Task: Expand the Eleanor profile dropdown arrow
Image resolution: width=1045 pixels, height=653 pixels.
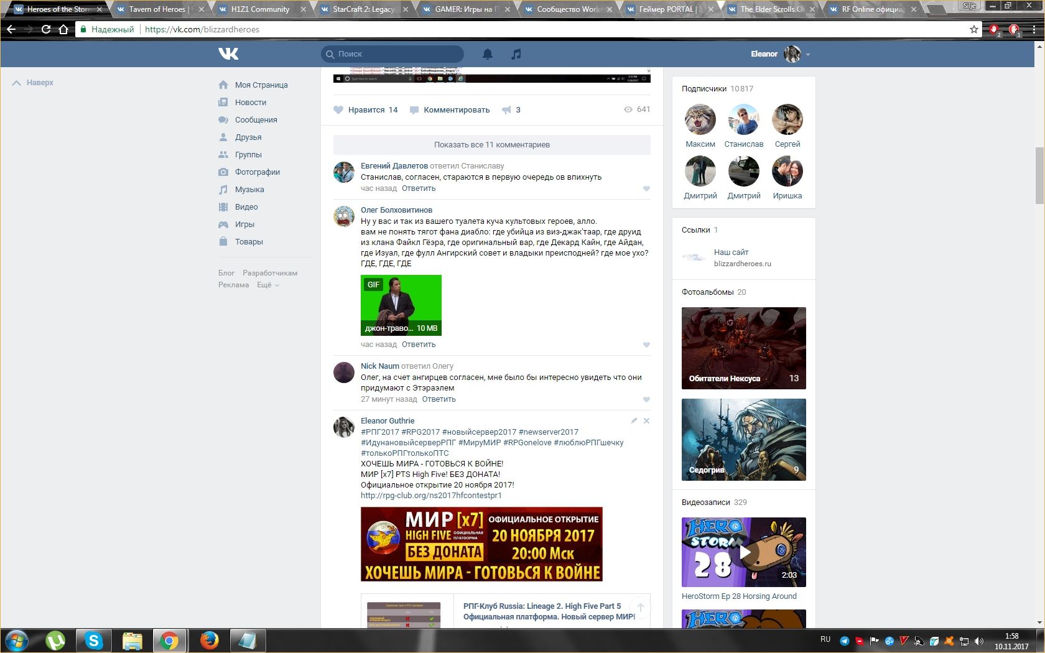Action: (808, 55)
